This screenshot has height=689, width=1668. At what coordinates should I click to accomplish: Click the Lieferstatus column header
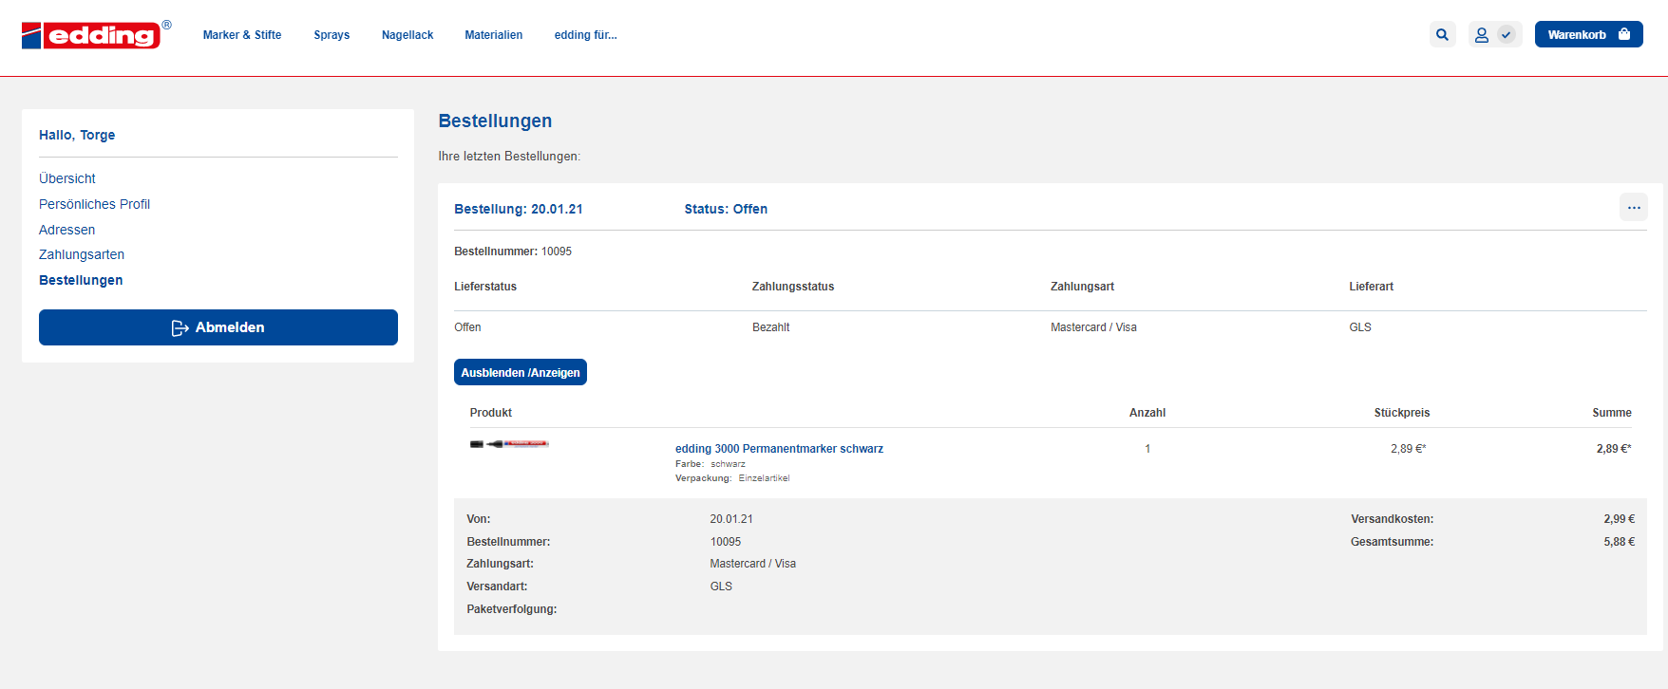[485, 287]
